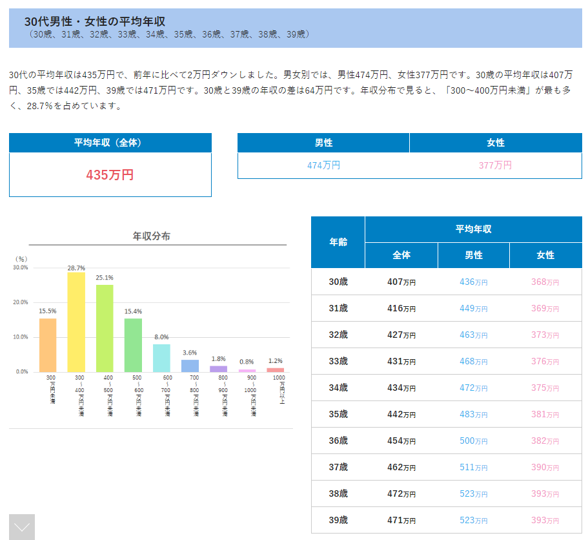This screenshot has width=588, height=540.
Task: Click the 373万円 female cell
Action: point(545,335)
